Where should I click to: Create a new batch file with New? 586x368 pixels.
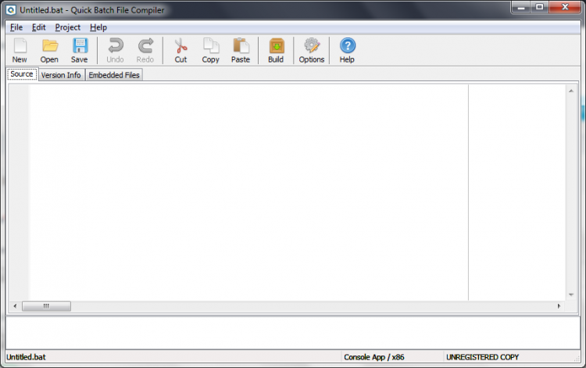pos(20,51)
